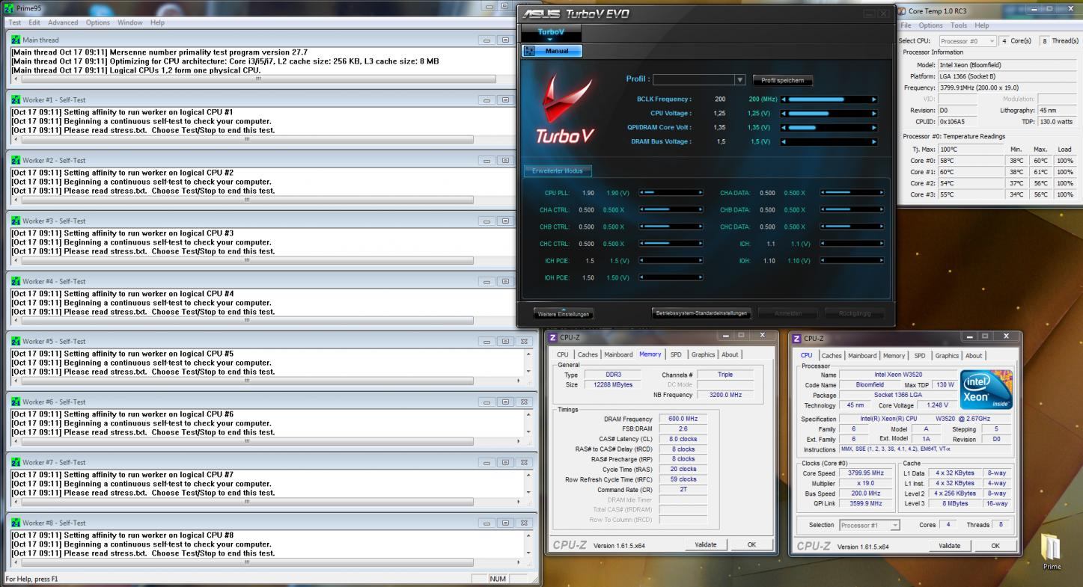
Task: Adjust the ICH voltage slider
Action: 852,244
